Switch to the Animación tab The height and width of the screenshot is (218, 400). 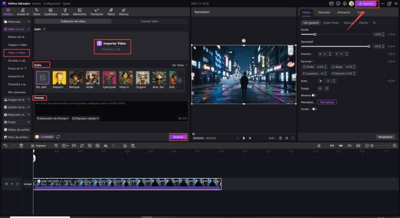tap(343, 12)
